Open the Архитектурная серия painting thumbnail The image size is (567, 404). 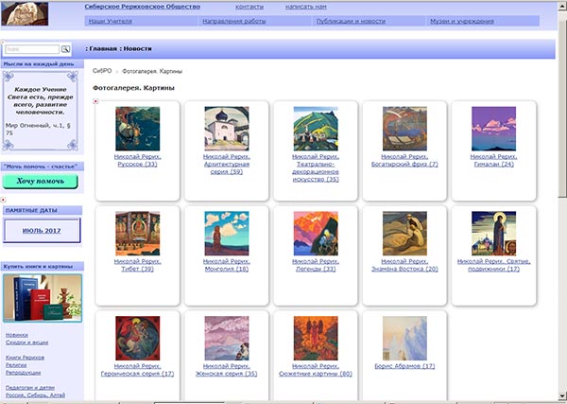coord(226,128)
